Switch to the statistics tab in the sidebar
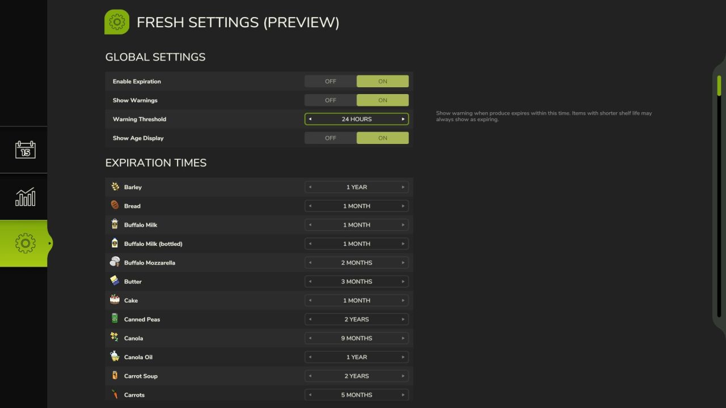Viewport: 726px width, 408px height. click(24, 197)
